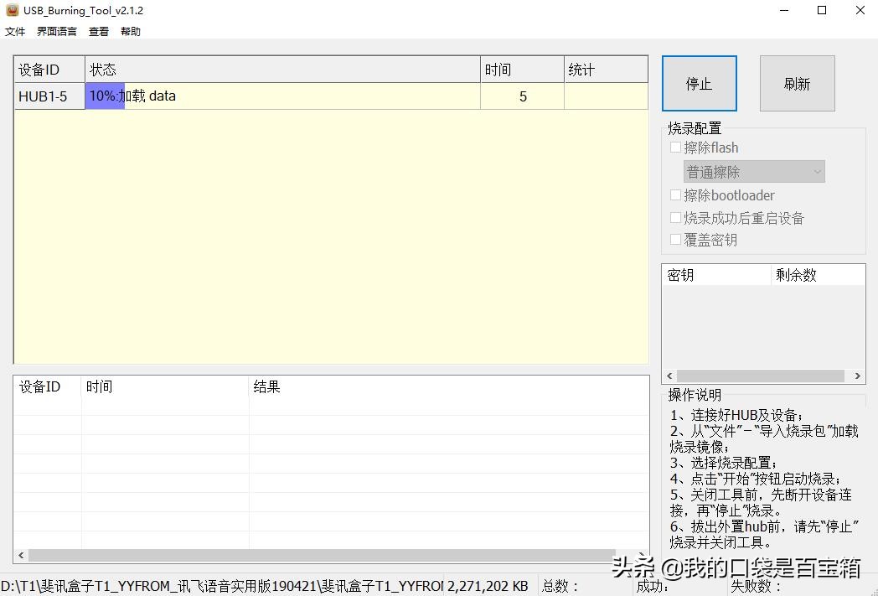Open the 文件 menu
The image size is (878, 596).
(x=14, y=31)
